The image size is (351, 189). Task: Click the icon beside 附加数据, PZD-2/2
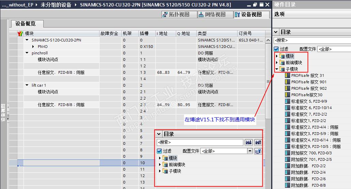[287, 166]
